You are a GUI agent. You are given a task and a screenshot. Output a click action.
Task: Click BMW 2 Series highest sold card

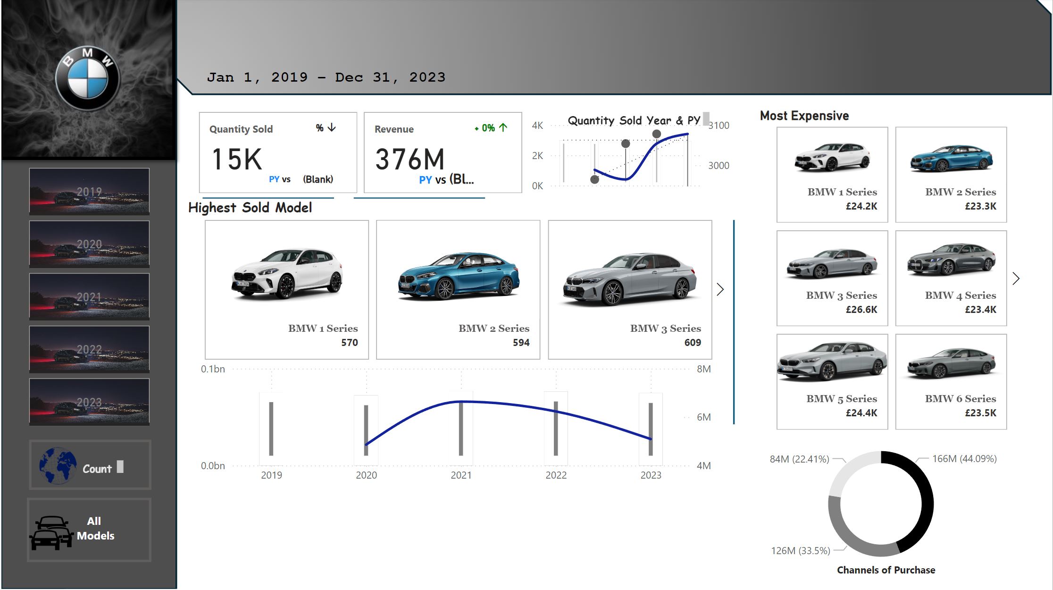click(x=458, y=290)
